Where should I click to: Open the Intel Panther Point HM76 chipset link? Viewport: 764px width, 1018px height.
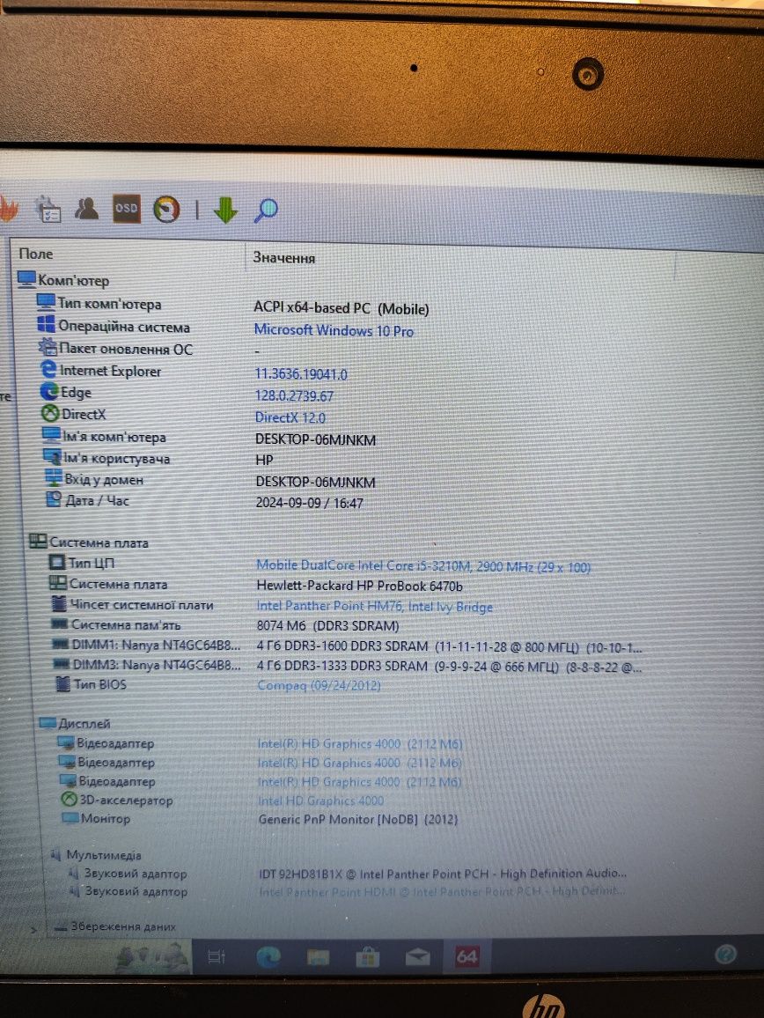375,607
